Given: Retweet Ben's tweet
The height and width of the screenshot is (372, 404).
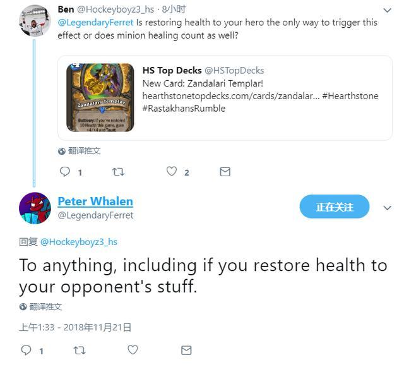Looking at the screenshot, I should tap(118, 172).
